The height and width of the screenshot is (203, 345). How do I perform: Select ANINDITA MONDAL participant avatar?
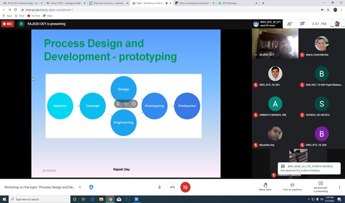coord(275,103)
